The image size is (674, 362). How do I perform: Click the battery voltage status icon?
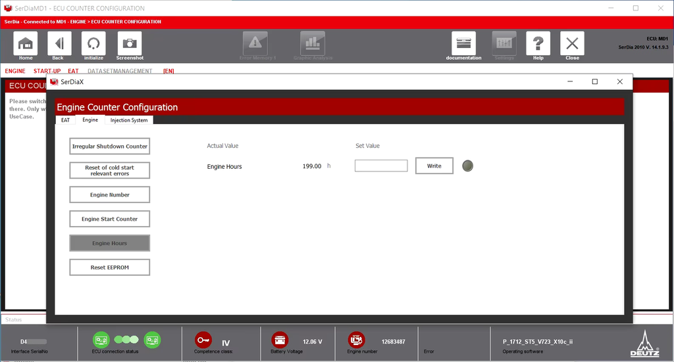tap(280, 340)
